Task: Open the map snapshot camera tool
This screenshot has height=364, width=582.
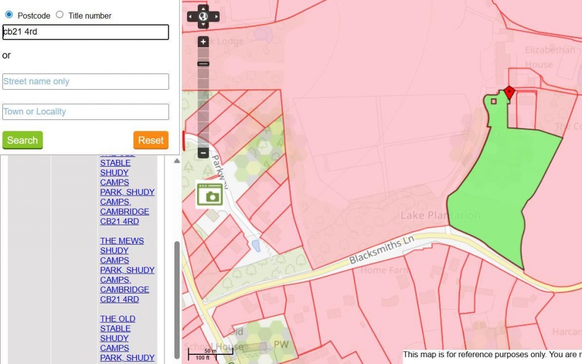Action: pos(210,194)
